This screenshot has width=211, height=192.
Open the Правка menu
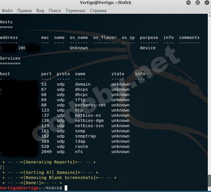click(x=24, y=11)
